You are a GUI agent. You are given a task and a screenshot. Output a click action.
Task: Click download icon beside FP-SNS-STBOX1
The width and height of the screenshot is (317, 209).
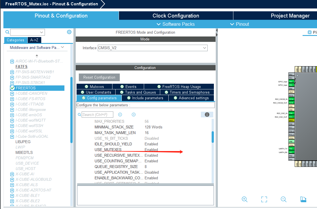pyautogui.click(x=12, y=83)
